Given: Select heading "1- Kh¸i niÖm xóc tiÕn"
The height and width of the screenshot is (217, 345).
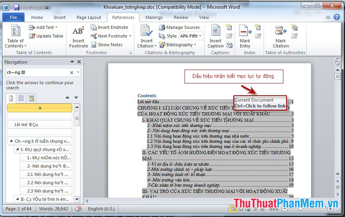Looking at the screenshot, I should 46,158.
